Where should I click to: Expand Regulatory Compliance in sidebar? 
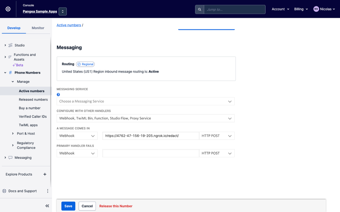13,145
